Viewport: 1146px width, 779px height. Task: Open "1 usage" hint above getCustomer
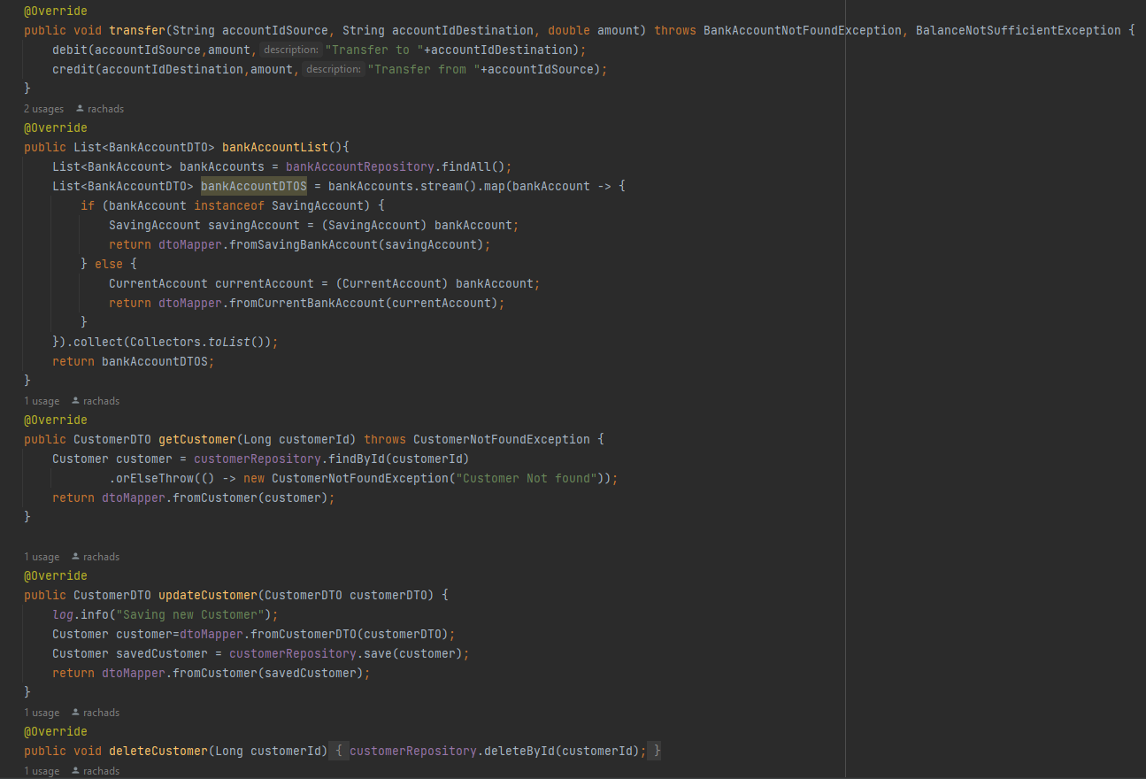point(41,400)
